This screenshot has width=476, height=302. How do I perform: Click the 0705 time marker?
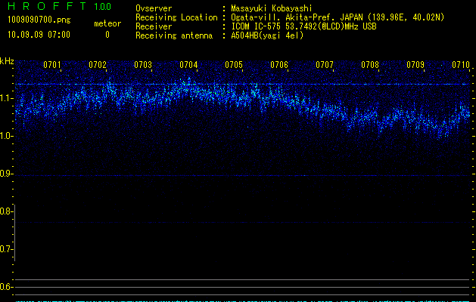pyautogui.click(x=234, y=65)
